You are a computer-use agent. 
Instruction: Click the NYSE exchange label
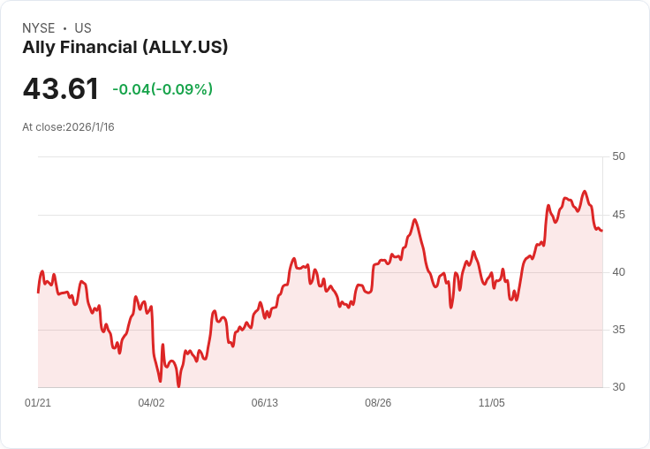(39, 28)
